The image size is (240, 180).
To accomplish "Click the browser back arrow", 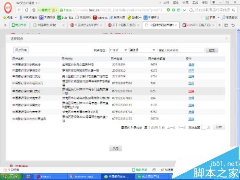I will (19, 10).
